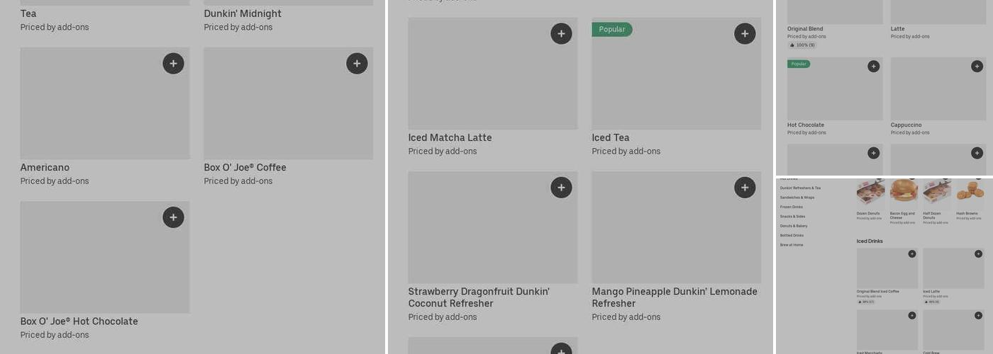Add Hot Chocolate with plus icon

873,66
